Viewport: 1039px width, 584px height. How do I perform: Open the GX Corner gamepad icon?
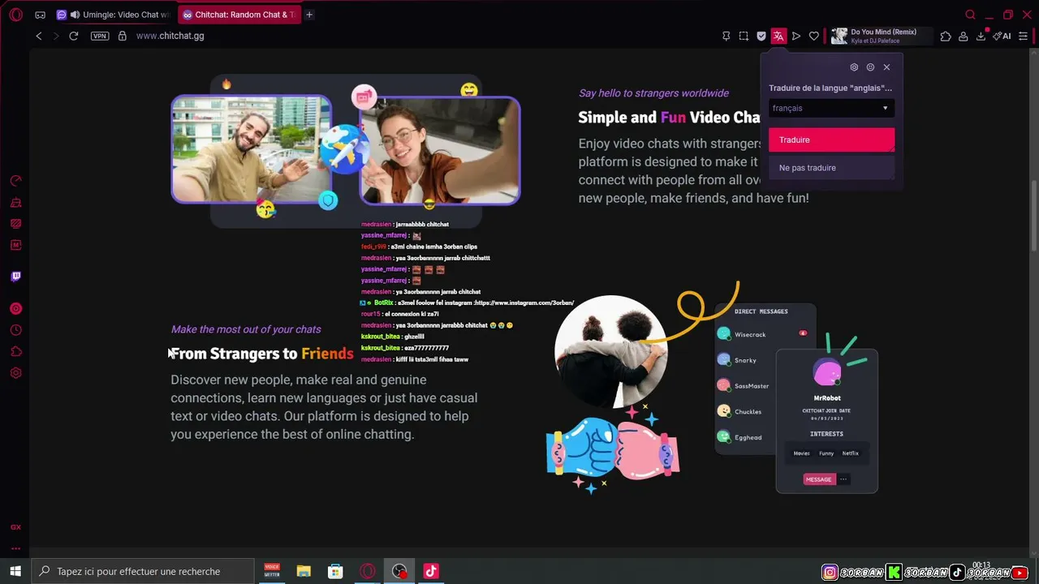click(41, 15)
